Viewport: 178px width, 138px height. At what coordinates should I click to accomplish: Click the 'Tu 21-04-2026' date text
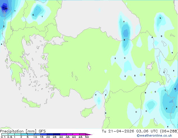(118, 131)
